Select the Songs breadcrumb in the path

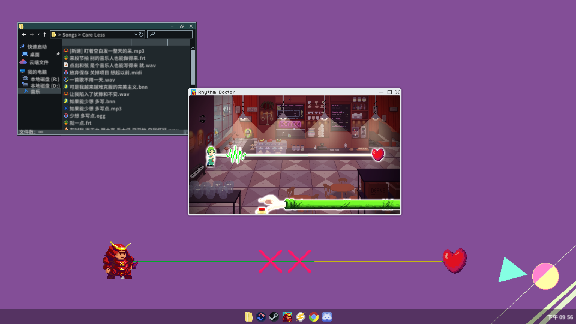coord(70,35)
